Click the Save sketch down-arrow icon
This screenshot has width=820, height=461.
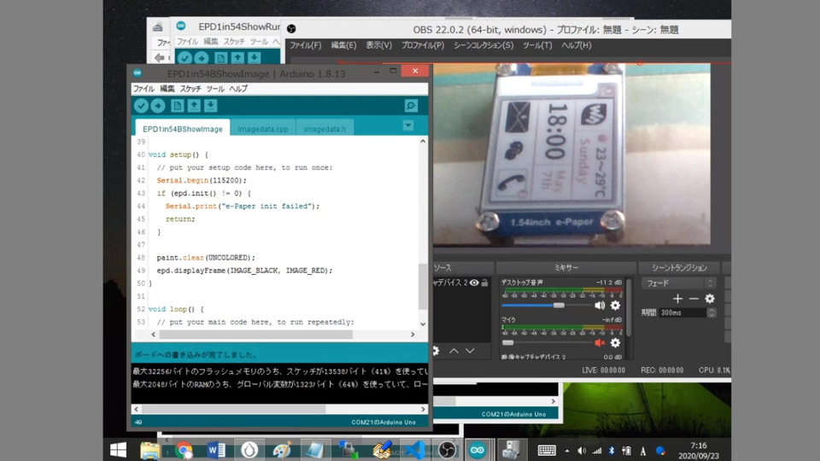coord(211,106)
